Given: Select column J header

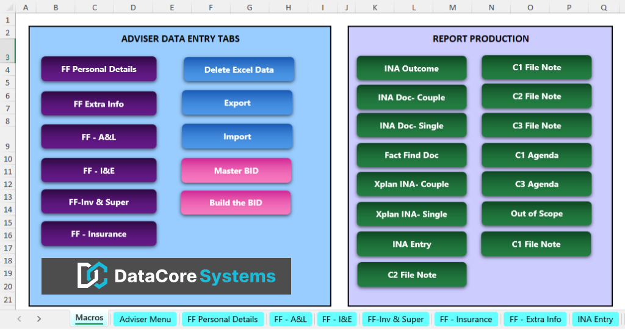Looking at the screenshot, I should (x=347, y=7).
